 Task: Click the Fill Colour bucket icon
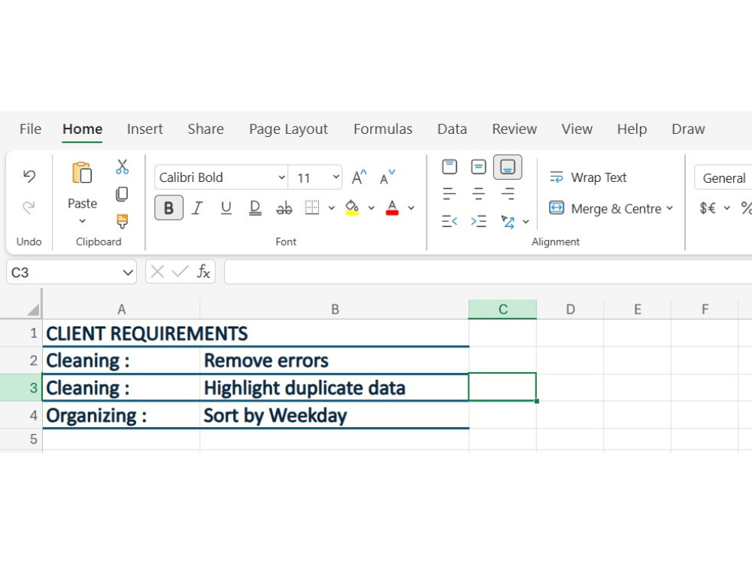352,208
